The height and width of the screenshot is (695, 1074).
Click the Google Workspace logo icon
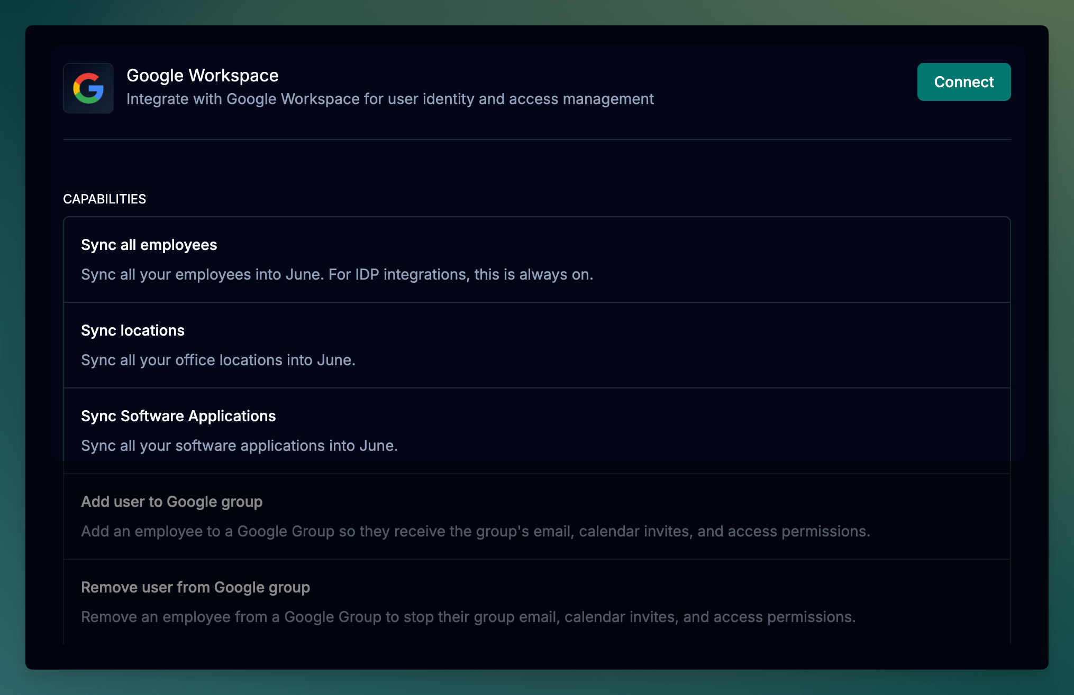click(88, 88)
